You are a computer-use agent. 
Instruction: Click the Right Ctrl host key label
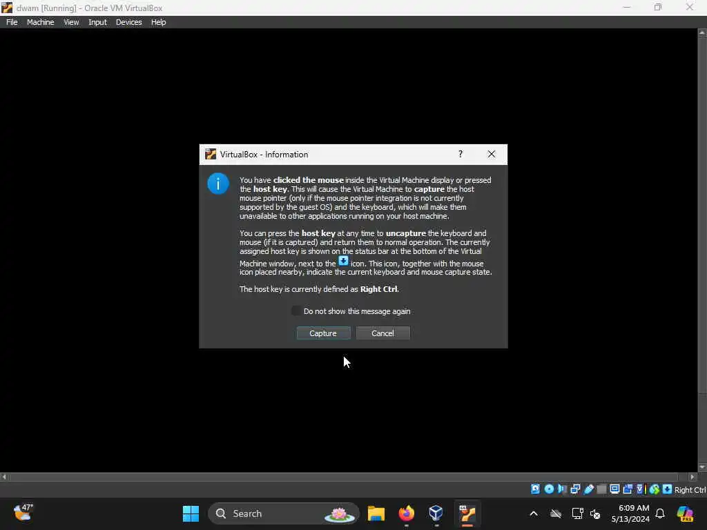pyautogui.click(x=690, y=489)
